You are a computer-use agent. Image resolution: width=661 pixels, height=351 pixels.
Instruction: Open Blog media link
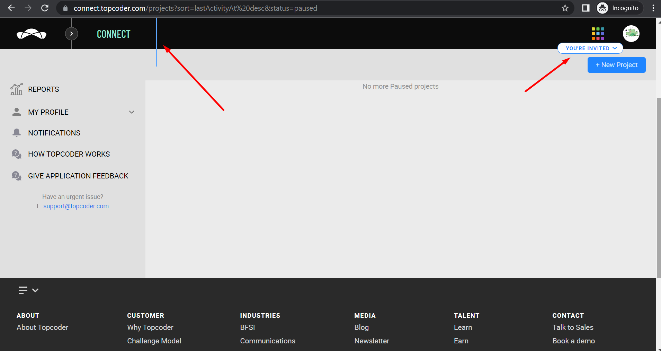361,327
